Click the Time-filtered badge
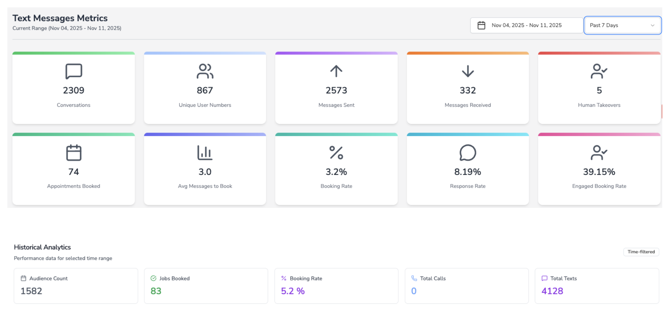Screen dimensions: 671x315 click(641, 252)
